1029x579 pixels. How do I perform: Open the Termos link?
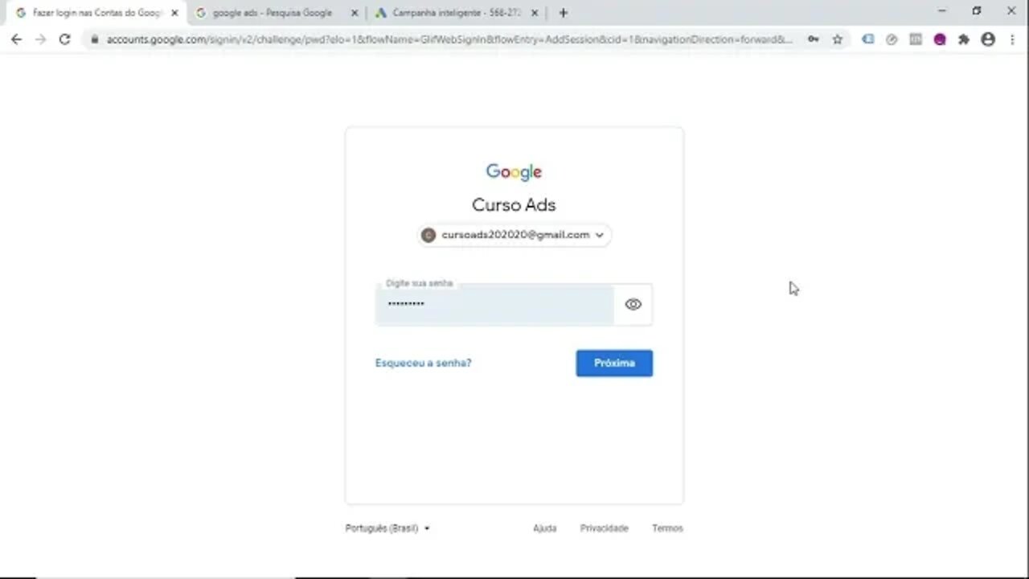667,528
